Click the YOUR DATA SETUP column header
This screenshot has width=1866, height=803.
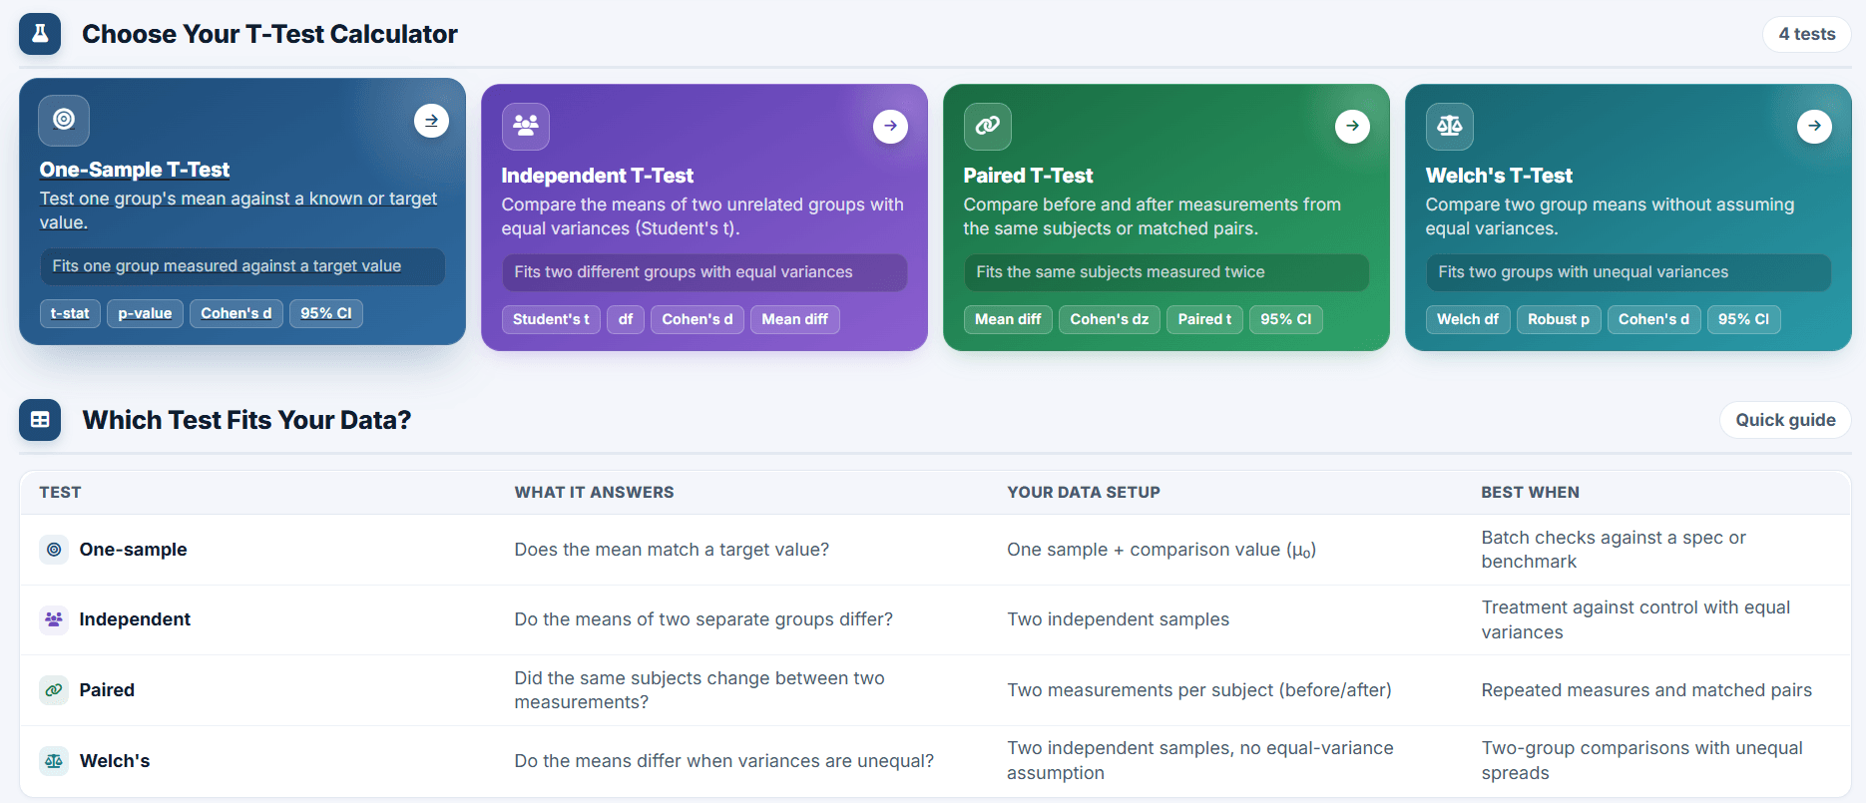1084,493
